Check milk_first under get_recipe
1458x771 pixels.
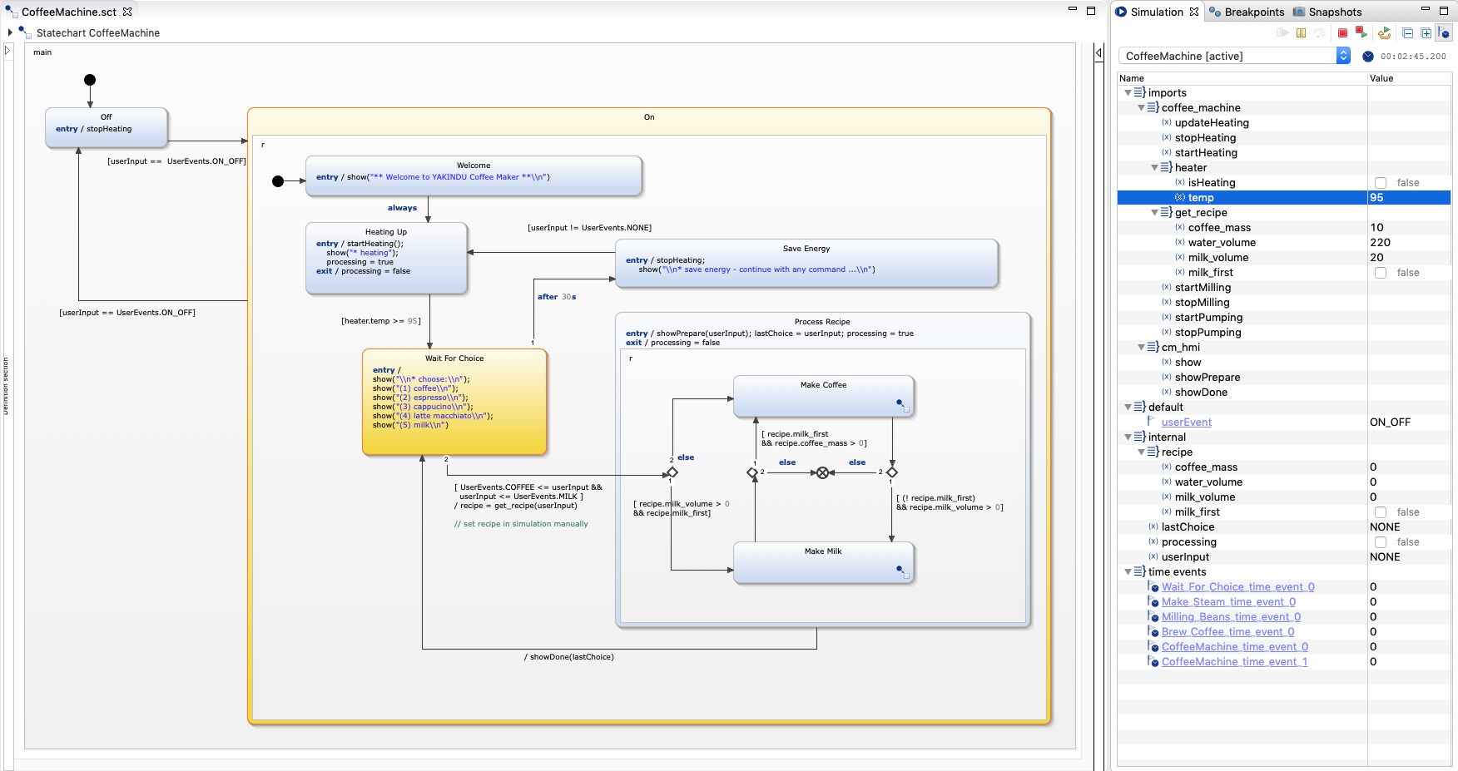coord(1381,273)
